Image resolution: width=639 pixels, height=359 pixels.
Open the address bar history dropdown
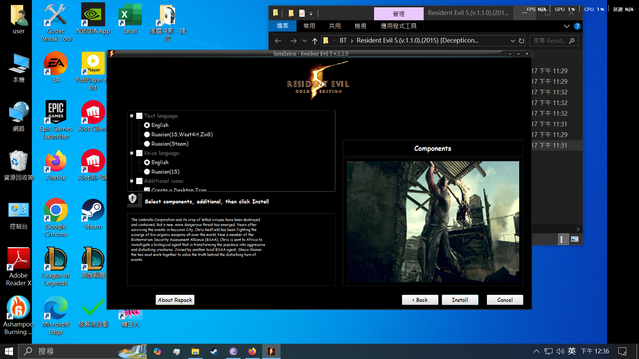tap(513, 41)
